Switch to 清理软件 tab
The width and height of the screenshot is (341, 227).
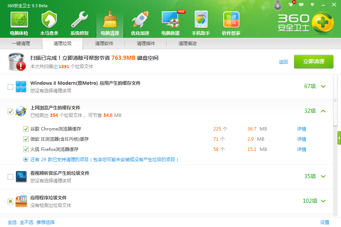coord(104,44)
